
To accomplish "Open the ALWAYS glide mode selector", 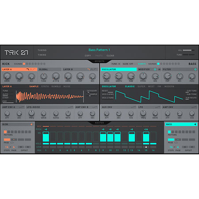I will click(x=142, y=64).
